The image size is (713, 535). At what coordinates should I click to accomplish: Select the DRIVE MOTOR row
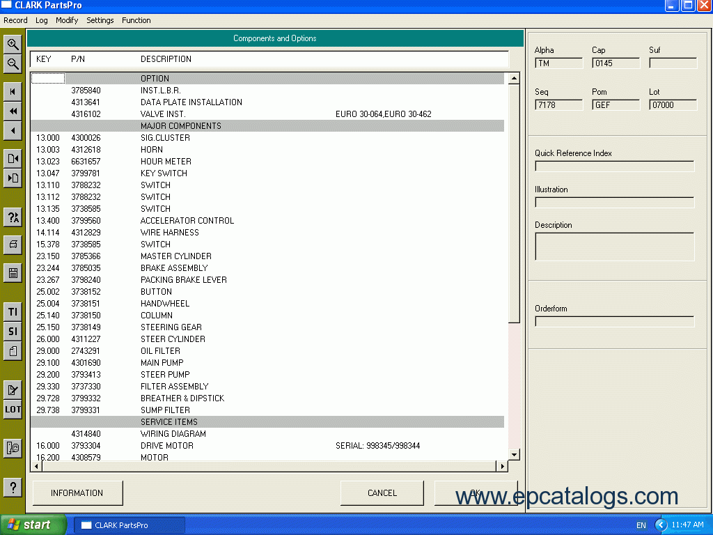267,445
